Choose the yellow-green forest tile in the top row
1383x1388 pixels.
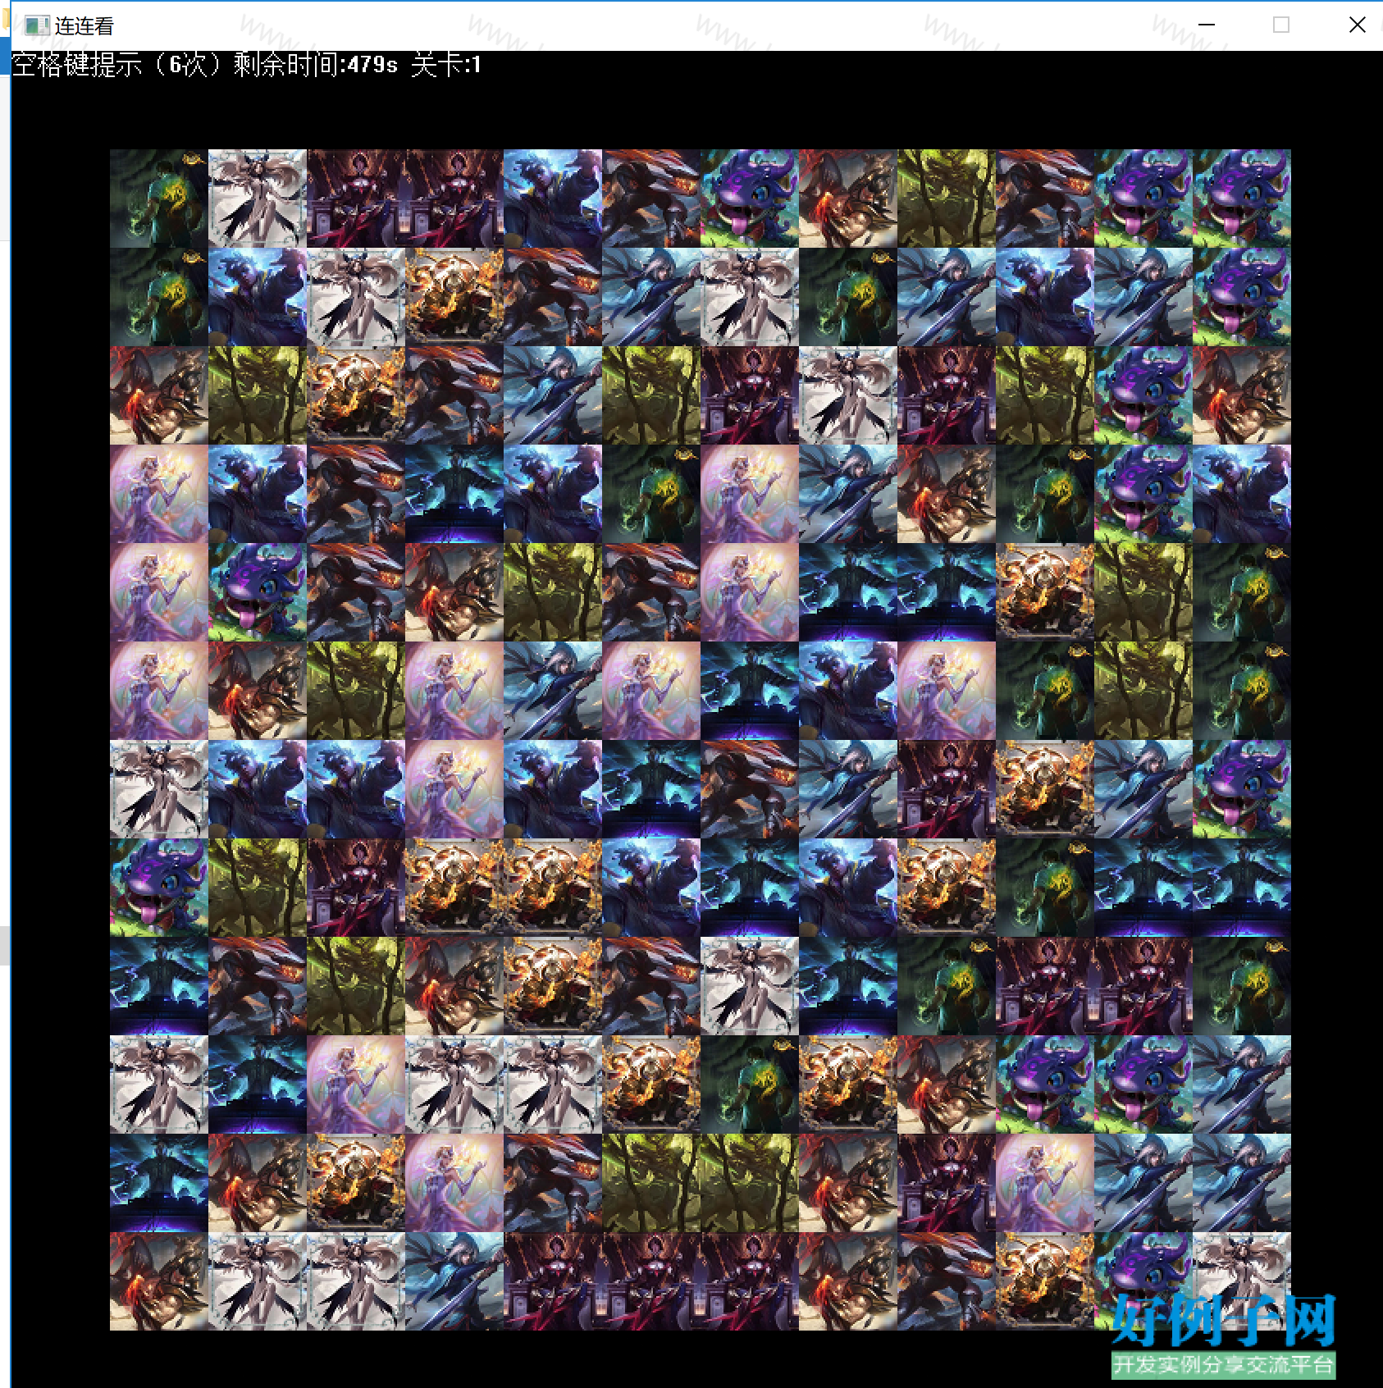[x=947, y=199]
